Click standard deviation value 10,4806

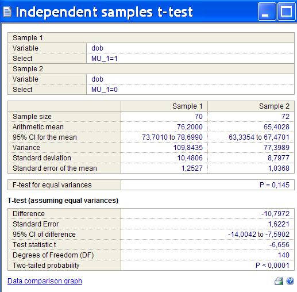[190, 158]
